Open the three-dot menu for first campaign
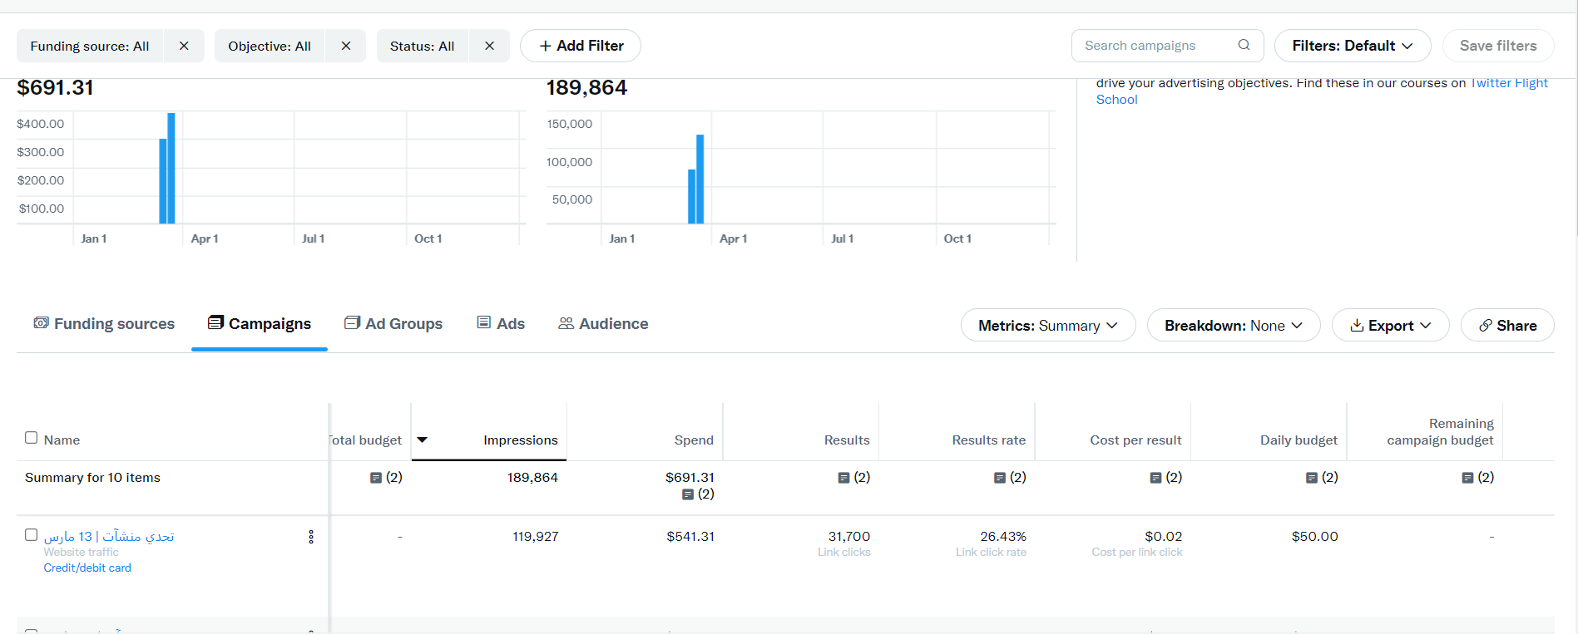 (311, 537)
